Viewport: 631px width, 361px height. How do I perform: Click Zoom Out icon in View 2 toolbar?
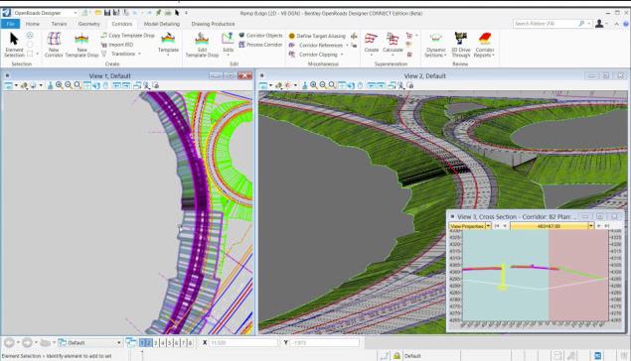[x=323, y=85]
